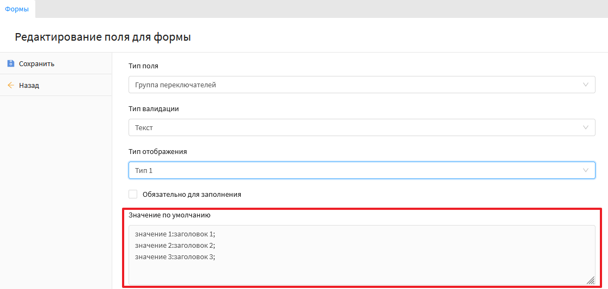Click the chevron in the Тип валидации field
This screenshot has width=608, height=289.
[x=586, y=127]
